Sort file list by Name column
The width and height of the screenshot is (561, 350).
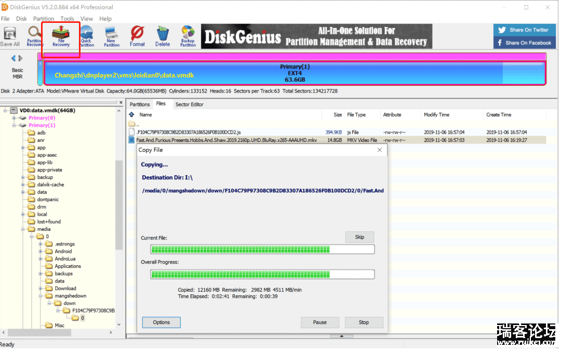[x=145, y=114]
